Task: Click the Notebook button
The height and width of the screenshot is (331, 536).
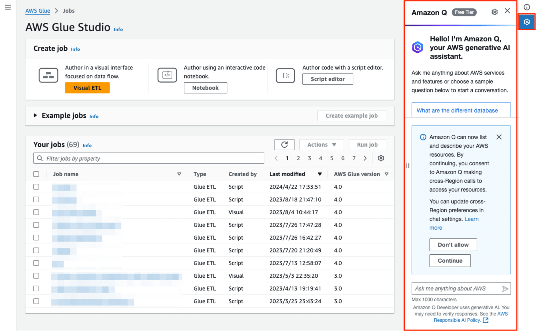Action: (205, 88)
